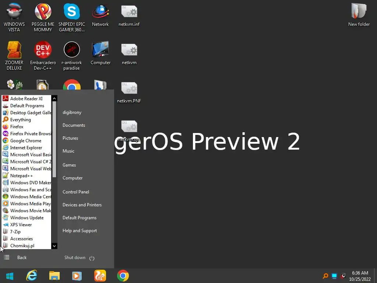
Task: Open Windows Movie Maker entry
Action: coord(27,210)
